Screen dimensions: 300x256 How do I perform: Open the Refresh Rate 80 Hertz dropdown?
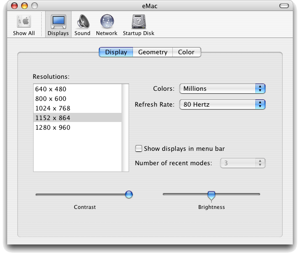[222, 105]
